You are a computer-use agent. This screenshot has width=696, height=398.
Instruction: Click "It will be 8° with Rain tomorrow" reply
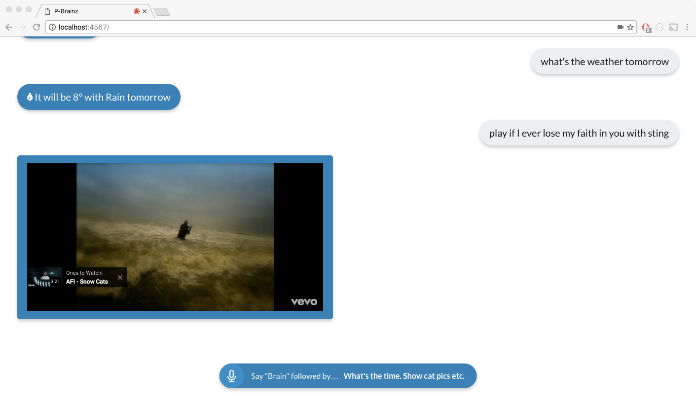99,97
